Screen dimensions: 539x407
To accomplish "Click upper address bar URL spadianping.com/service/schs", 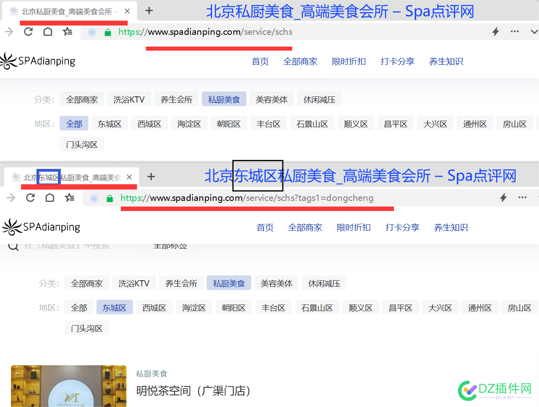I will (205, 32).
